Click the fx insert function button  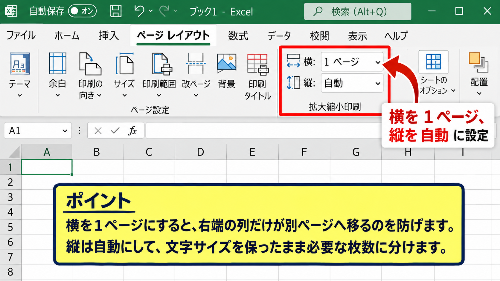pos(132,131)
